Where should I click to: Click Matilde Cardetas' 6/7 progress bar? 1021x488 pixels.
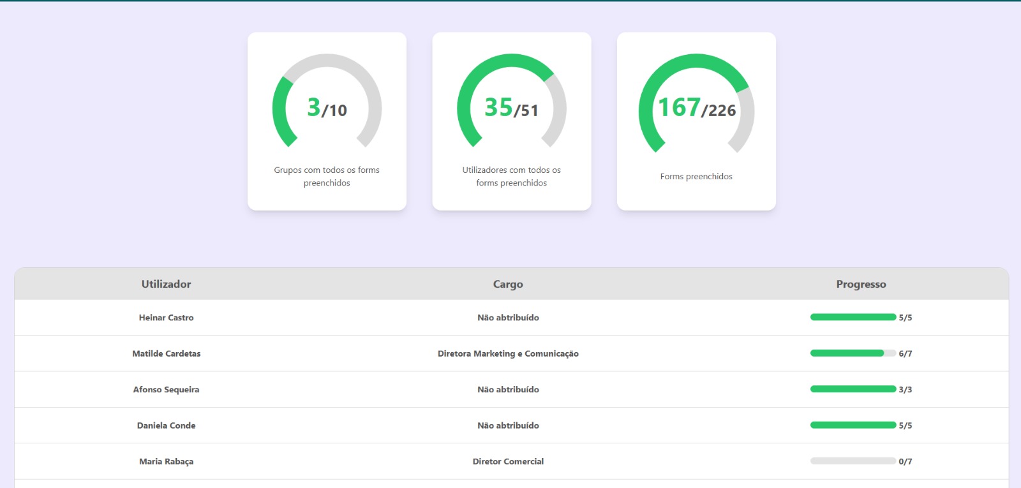853,353
